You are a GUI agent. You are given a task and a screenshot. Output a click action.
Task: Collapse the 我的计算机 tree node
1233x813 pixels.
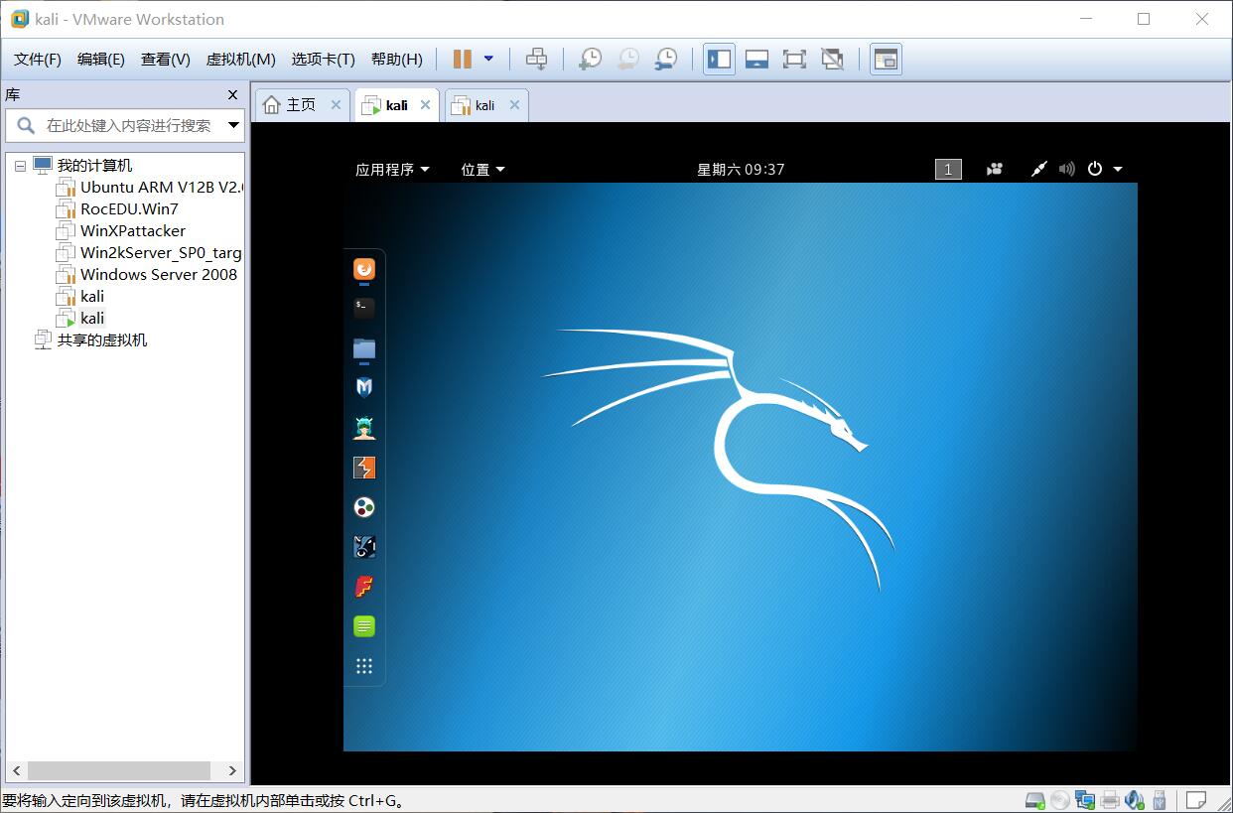tap(20, 166)
